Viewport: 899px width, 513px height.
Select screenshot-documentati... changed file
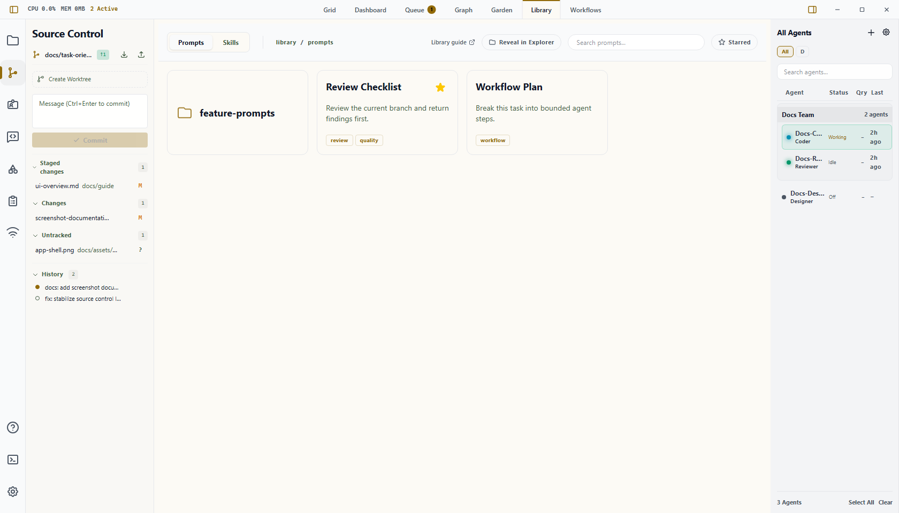pos(89,218)
